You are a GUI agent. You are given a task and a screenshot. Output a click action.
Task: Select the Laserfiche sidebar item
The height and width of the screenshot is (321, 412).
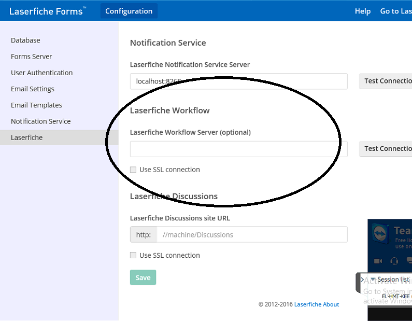pyautogui.click(x=59, y=137)
